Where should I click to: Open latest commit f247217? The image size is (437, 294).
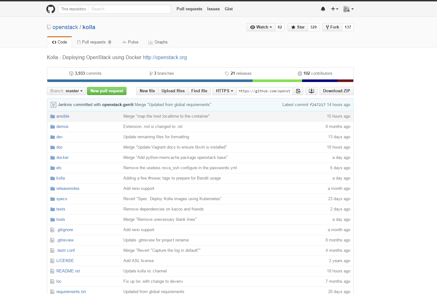(317, 105)
